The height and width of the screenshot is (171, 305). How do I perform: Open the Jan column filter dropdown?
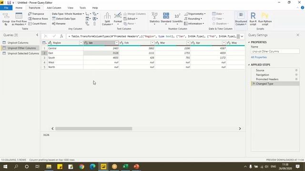coord(116,43)
